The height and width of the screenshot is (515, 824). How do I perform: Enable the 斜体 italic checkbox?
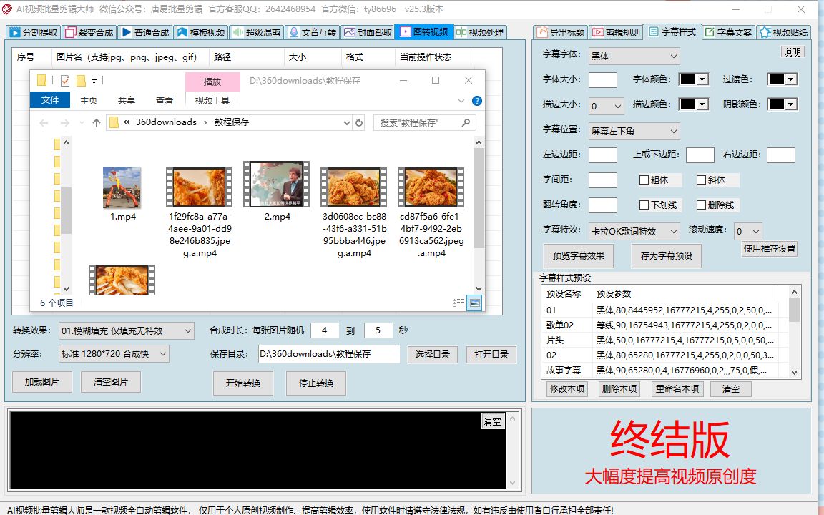[701, 180]
